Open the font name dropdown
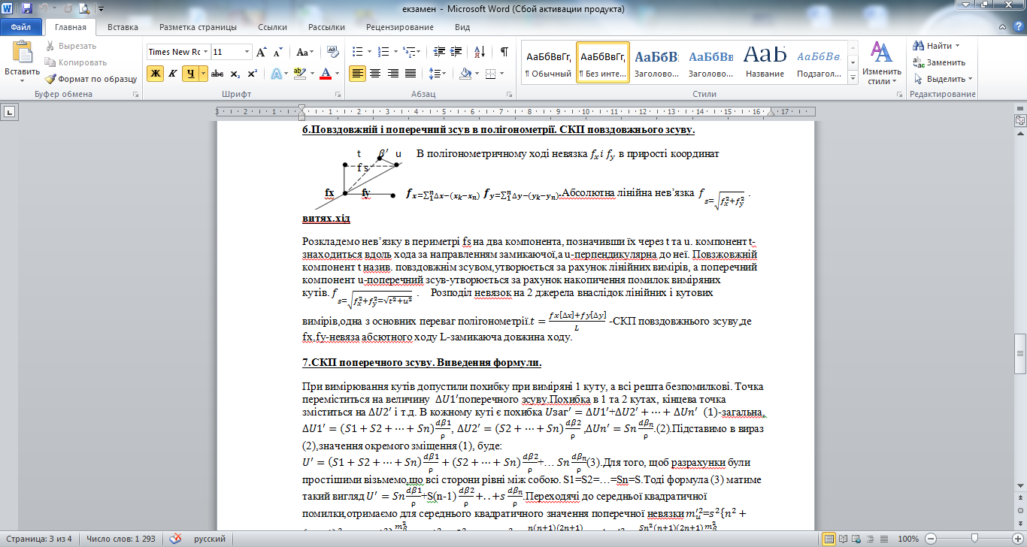The image size is (1027, 547). click(x=205, y=52)
